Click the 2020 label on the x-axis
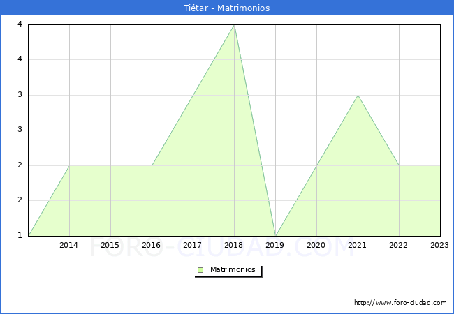 [x=316, y=245]
